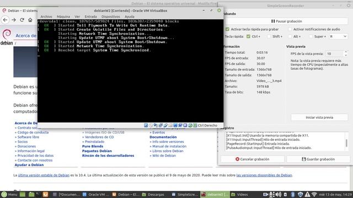The height and width of the screenshot is (198, 353).
Task: Go forward in Firefox
Action: 14,20
